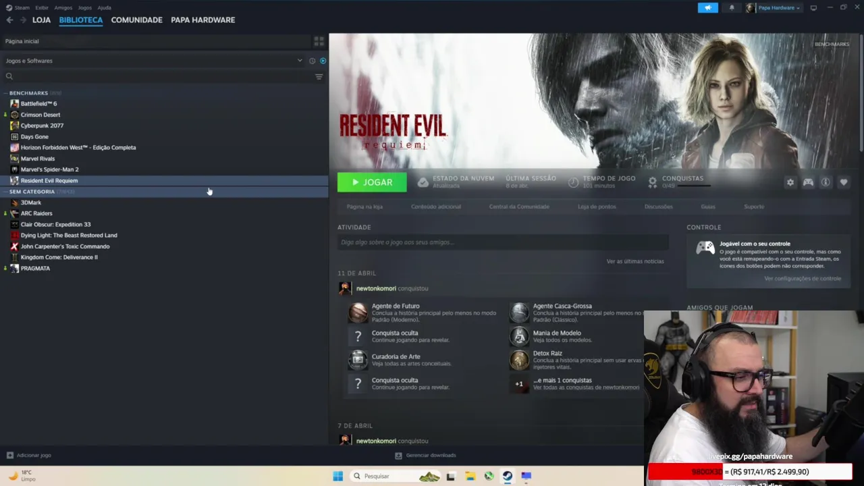Open Discussões link

pos(658,207)
